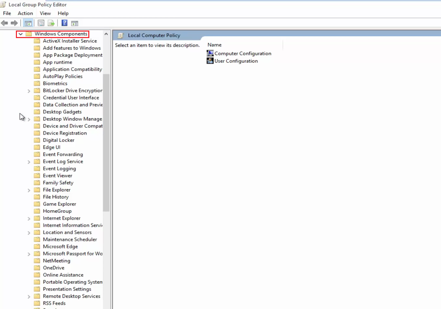Expand Microsoft Passport for Work node

[x=29, y=254]
